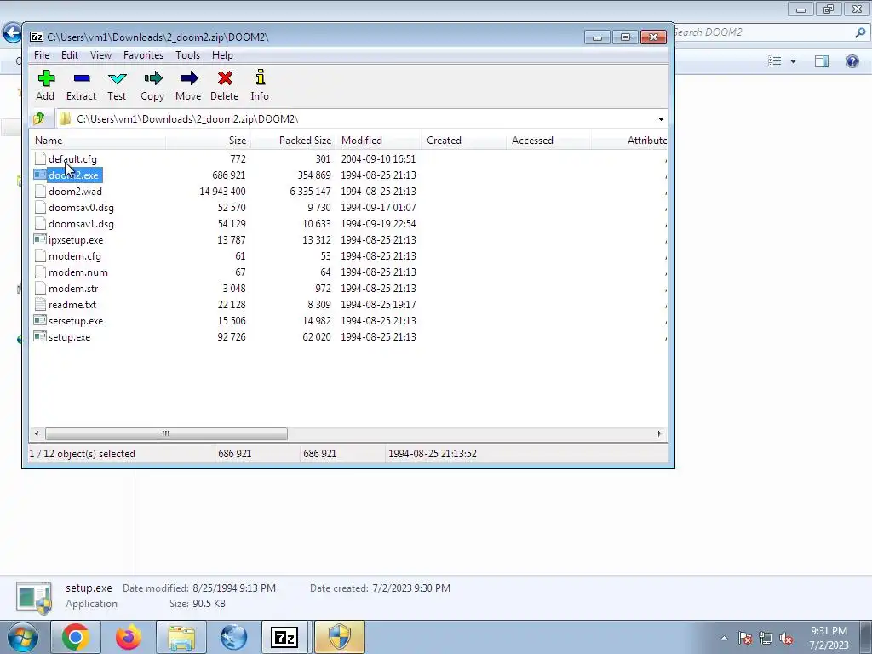
Task: Select the ipxsetup.exe file icon
Action: pyautogui.click(x=40, y=239)
